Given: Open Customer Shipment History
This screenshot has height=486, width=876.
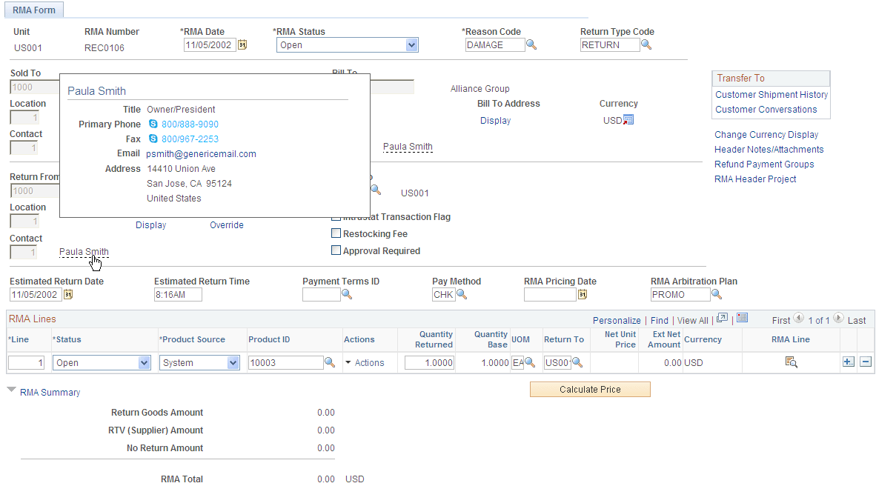Looking at the screenshot, I should tap(771, 95).
